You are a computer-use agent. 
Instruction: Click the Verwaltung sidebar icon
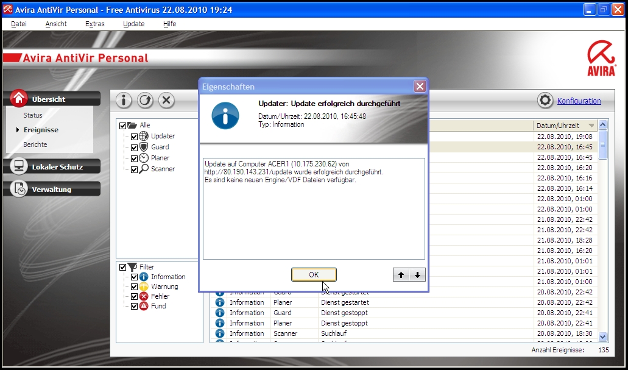(19, 189)
